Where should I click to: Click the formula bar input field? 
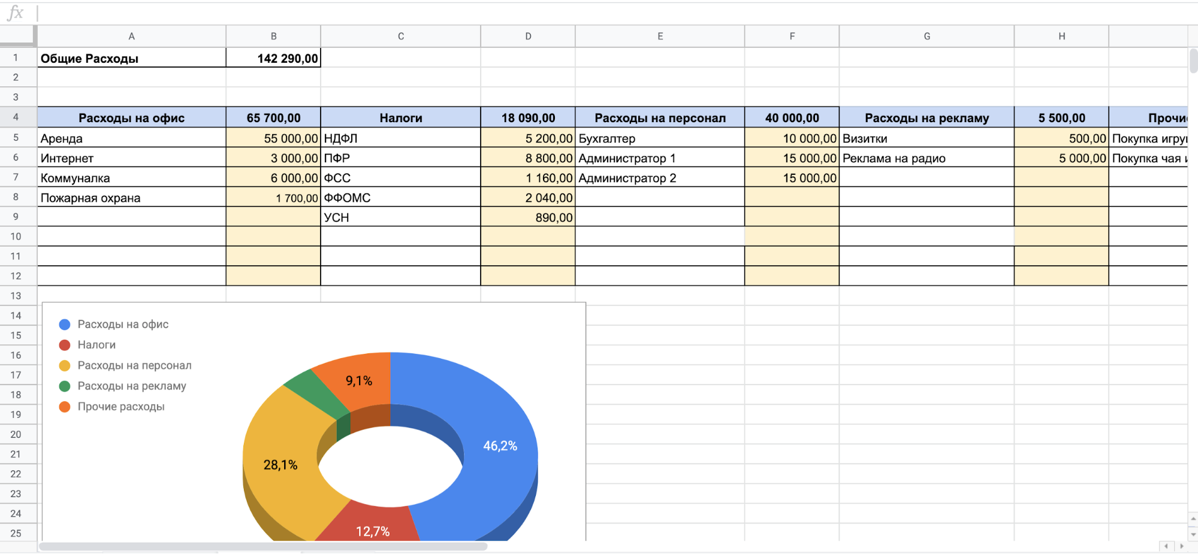(x=617, y=13)
